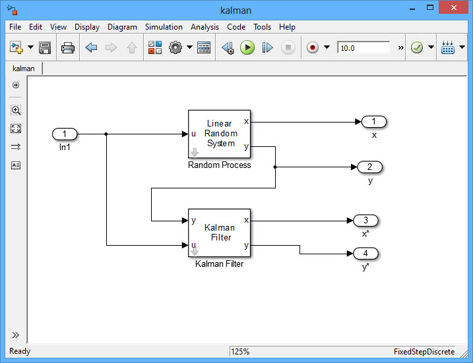Select the Zoom tool in left palette

tap(16, 110)
